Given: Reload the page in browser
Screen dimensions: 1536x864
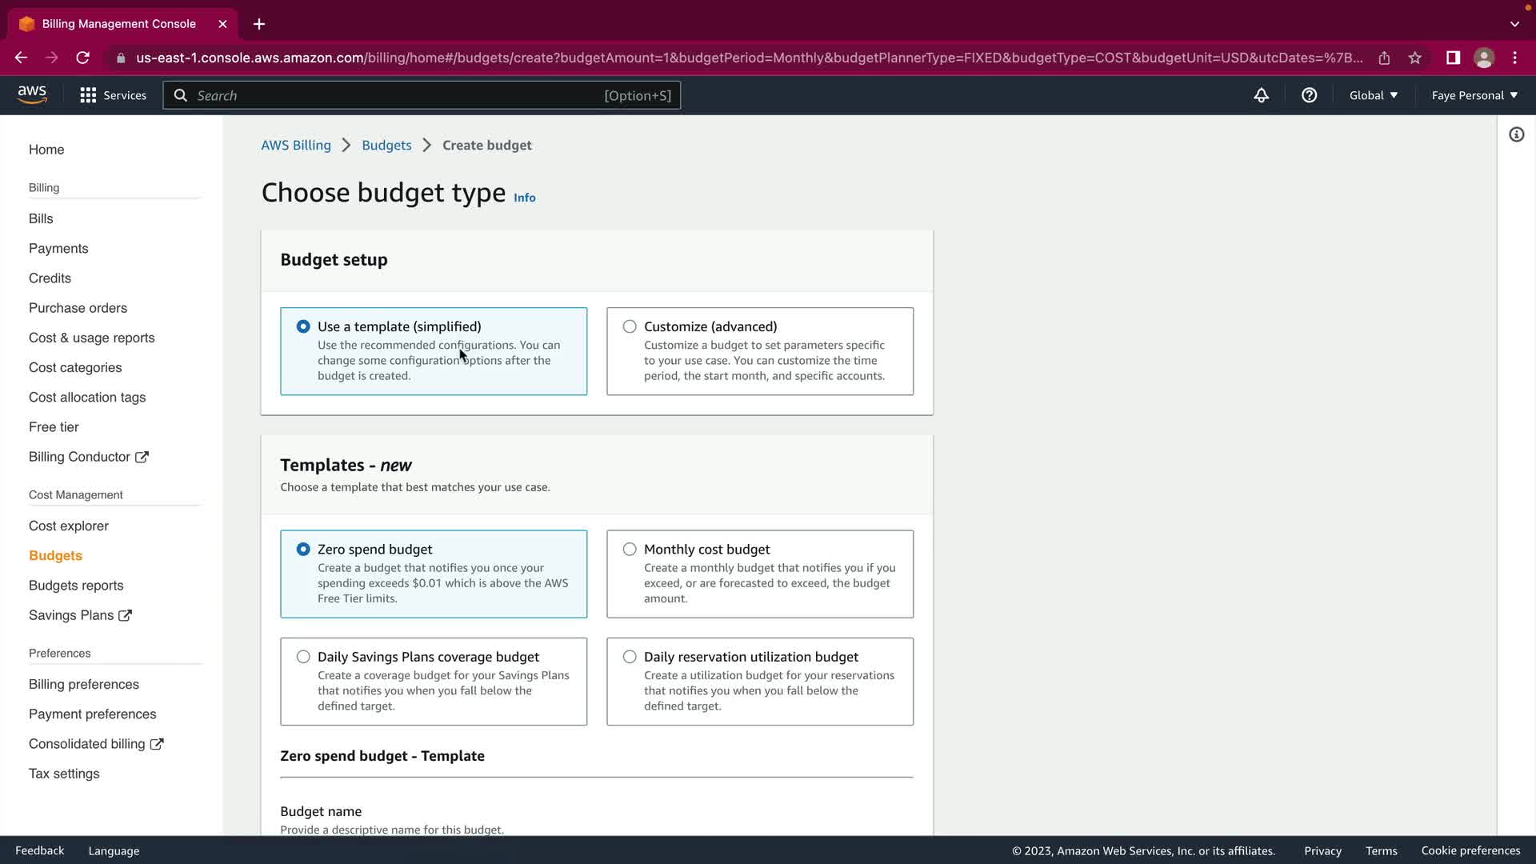Looking at the screenshot, I should point(82,58).
